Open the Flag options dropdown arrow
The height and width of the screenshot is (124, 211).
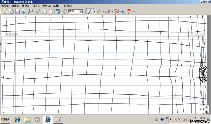[134, 12]
